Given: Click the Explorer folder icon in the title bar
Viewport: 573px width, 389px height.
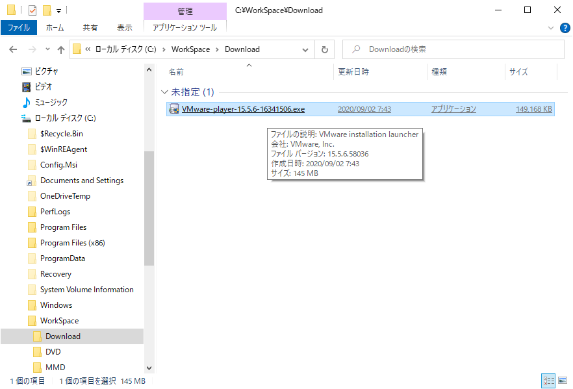Looking at the screenshot, I should tap(11, 10).
